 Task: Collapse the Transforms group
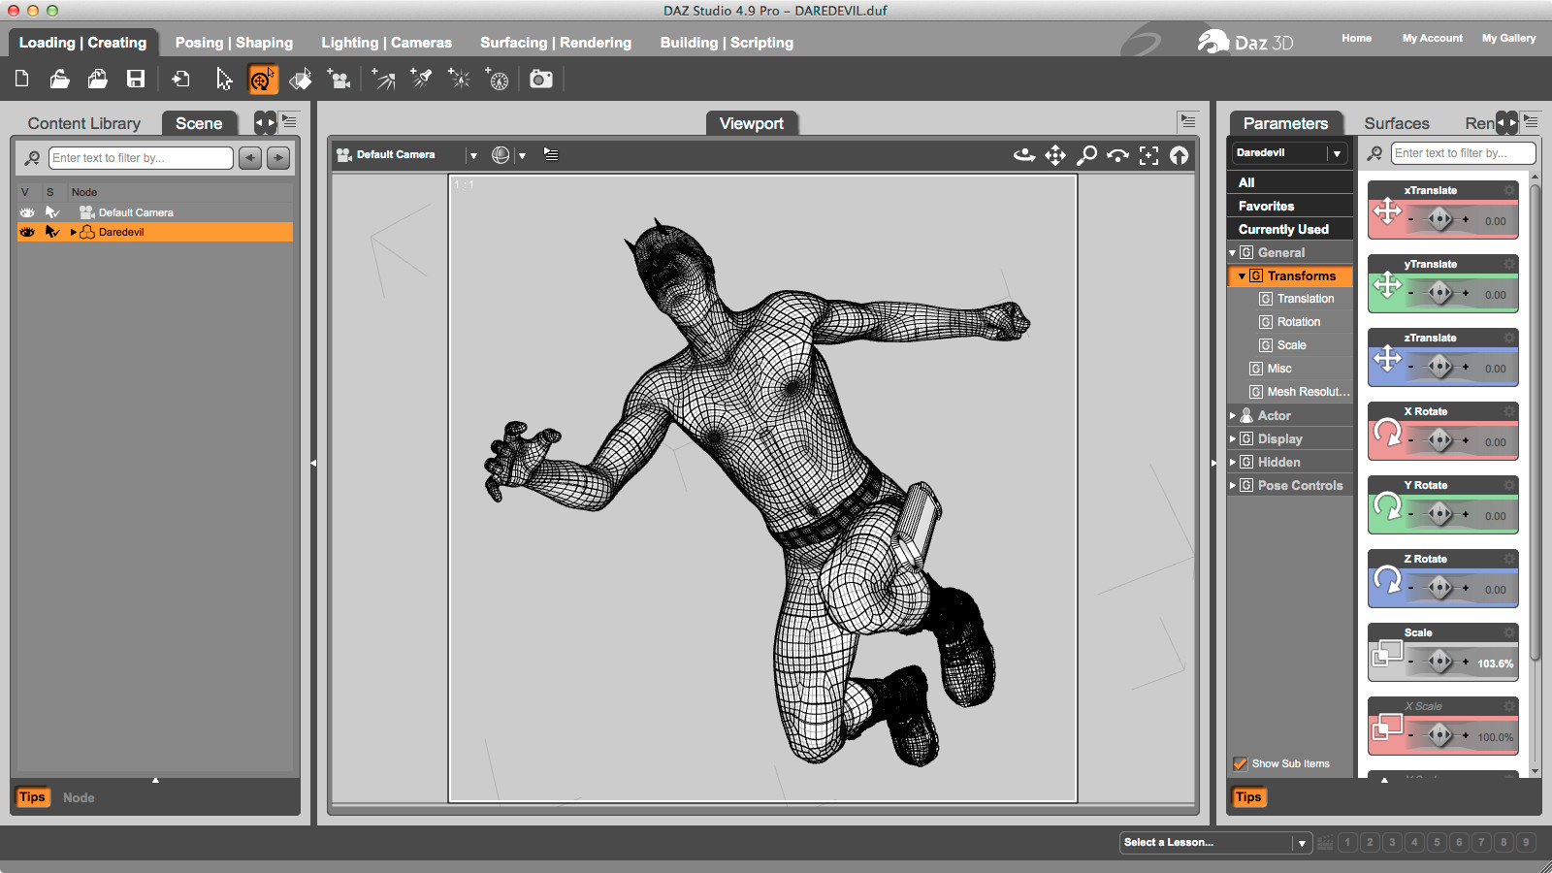[1242, 275]
